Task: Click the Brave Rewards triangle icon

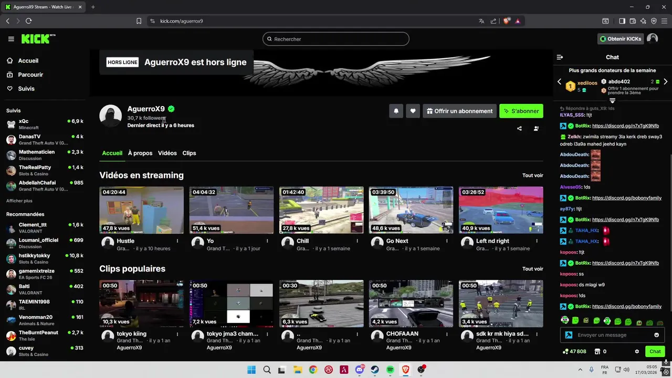Action: pos(518,21)
